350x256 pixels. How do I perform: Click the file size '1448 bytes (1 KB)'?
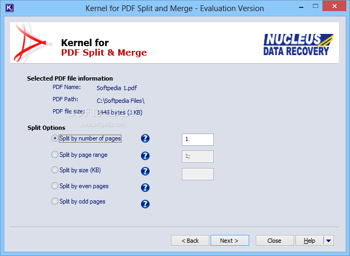pos(120,112)
